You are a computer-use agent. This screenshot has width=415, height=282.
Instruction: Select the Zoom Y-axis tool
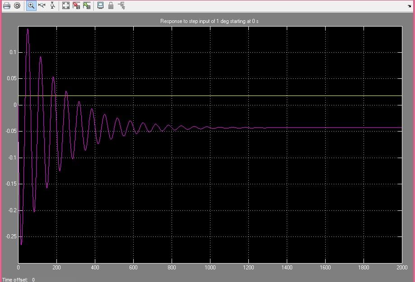pyautogui.click(x=53, y=6)
